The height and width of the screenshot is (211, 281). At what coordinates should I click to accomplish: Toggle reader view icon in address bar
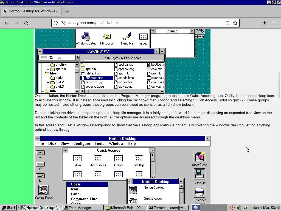[227, 23]
